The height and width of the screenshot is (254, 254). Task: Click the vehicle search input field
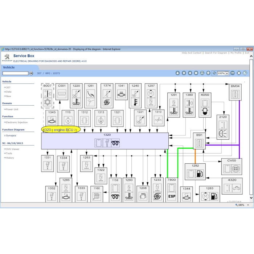click(x=15, y=73)
